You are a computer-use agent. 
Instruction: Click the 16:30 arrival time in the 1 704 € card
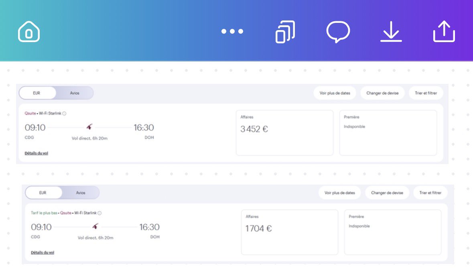[149, 227]
